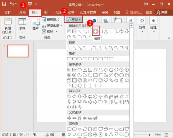The image size is (173, 138).
Task: Choose the plus sign equation shape
Action: tap(69, 118)
